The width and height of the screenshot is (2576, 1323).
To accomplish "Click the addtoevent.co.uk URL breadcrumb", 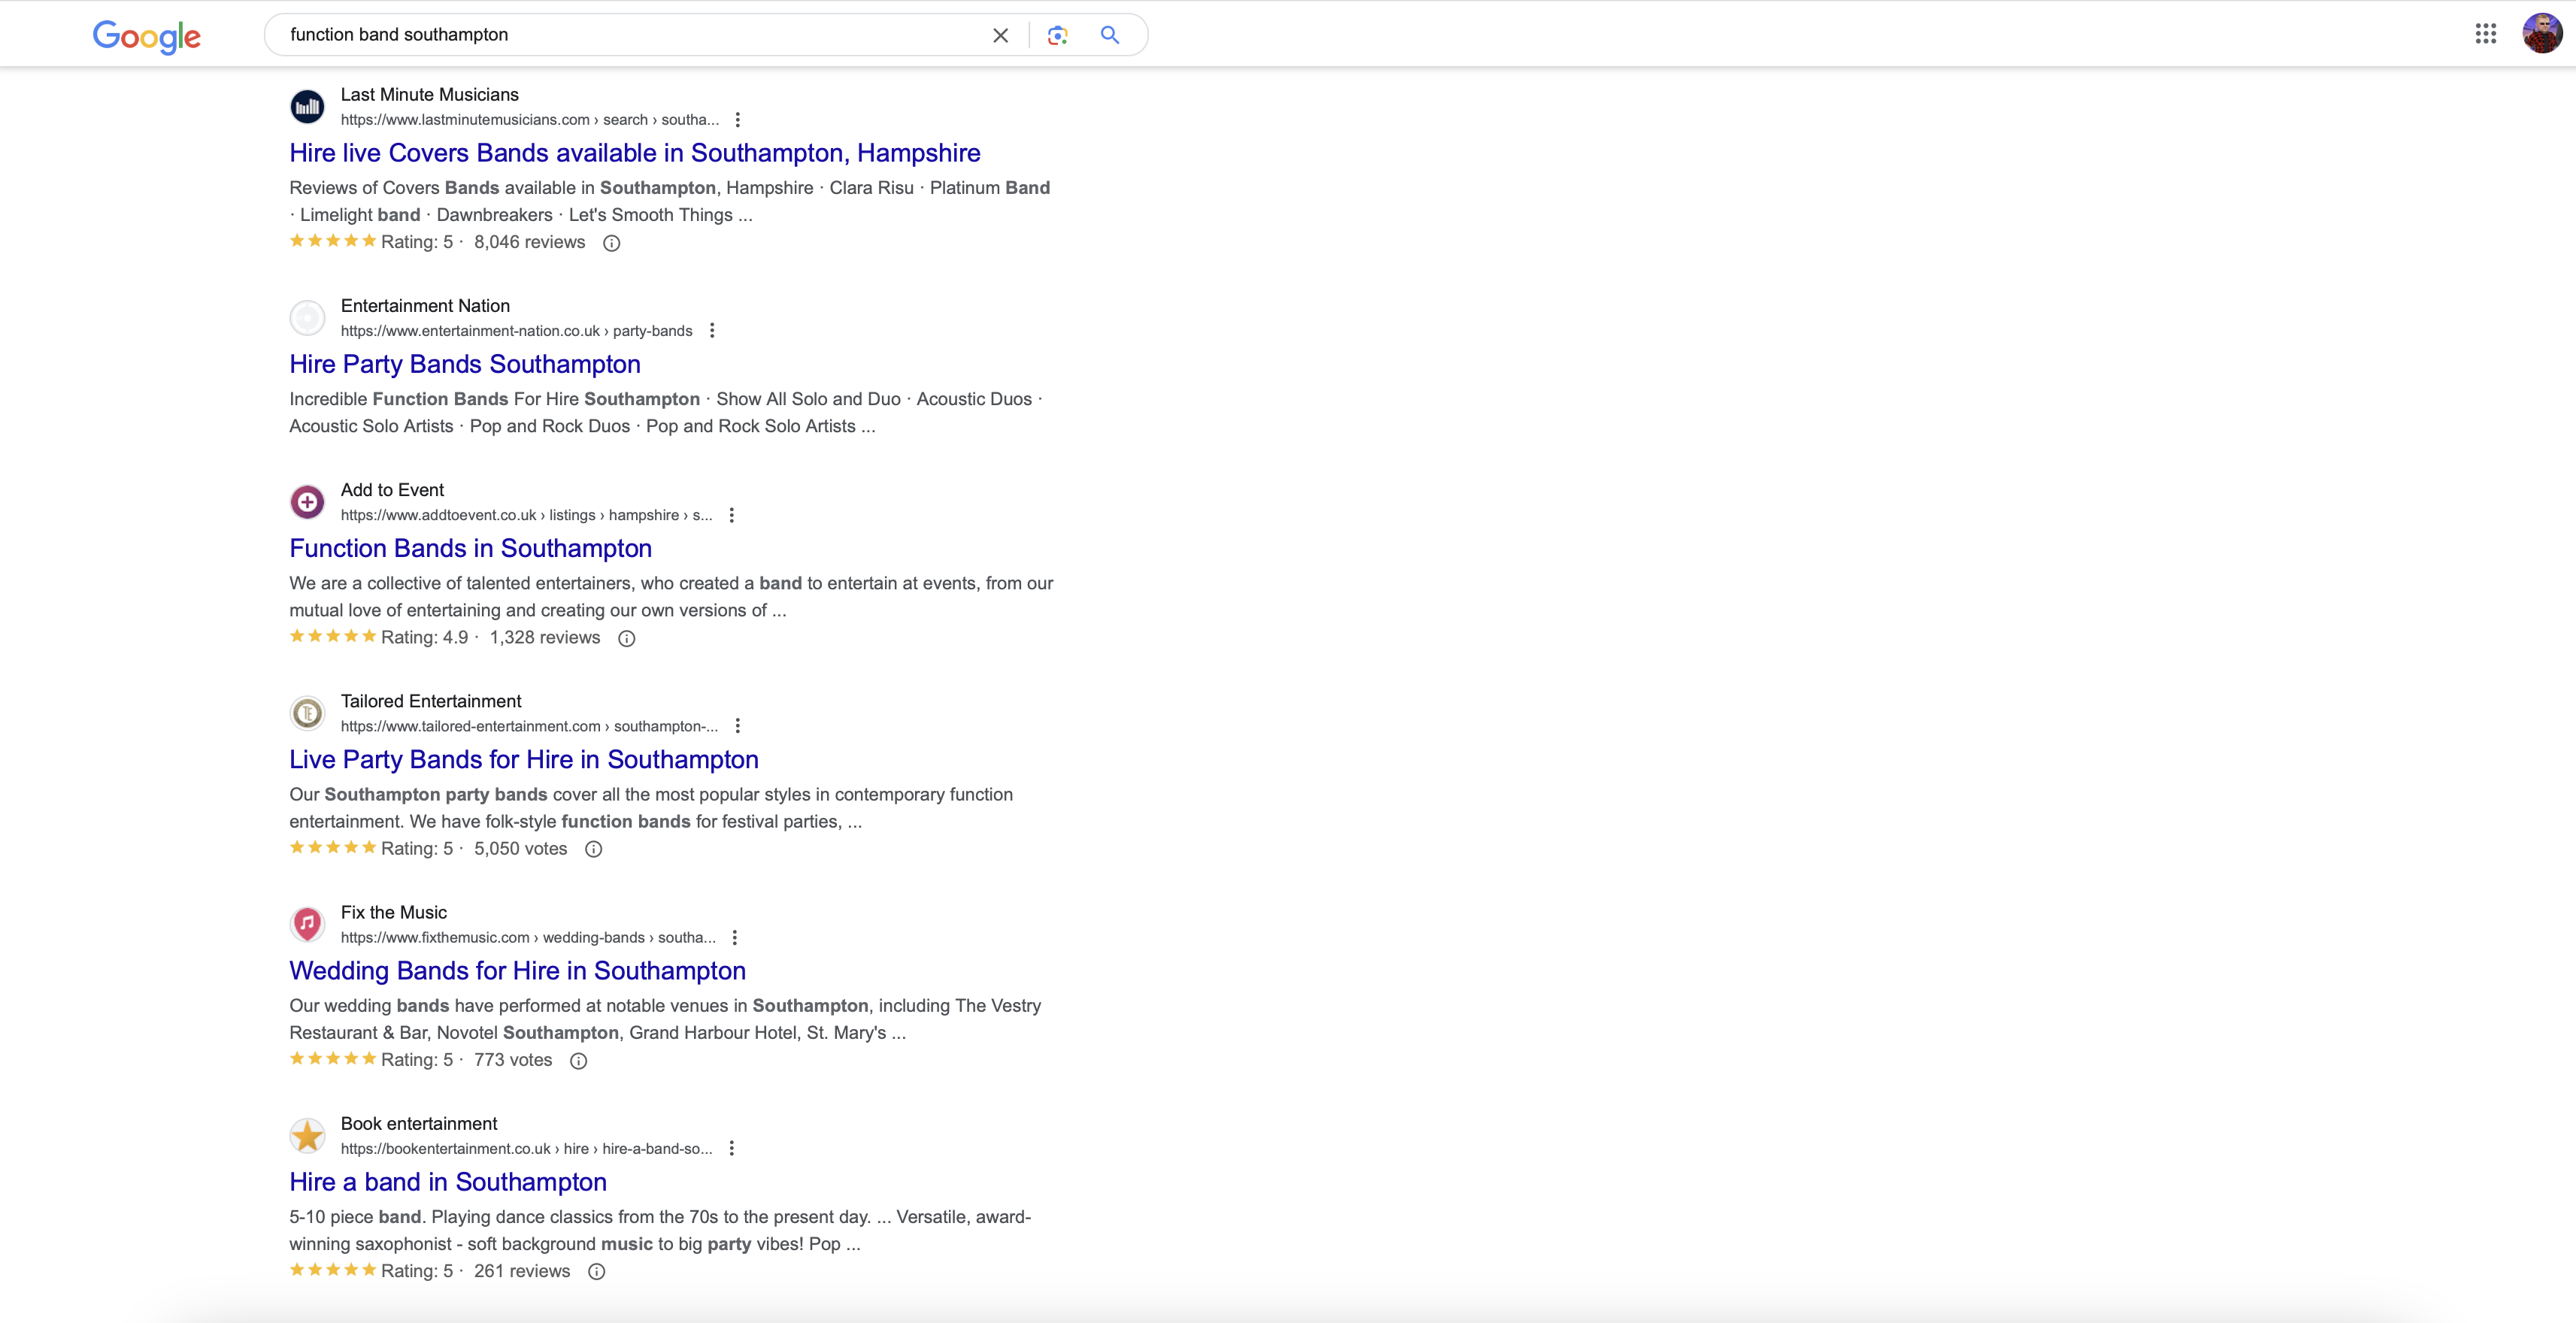I will pos(527,515).
